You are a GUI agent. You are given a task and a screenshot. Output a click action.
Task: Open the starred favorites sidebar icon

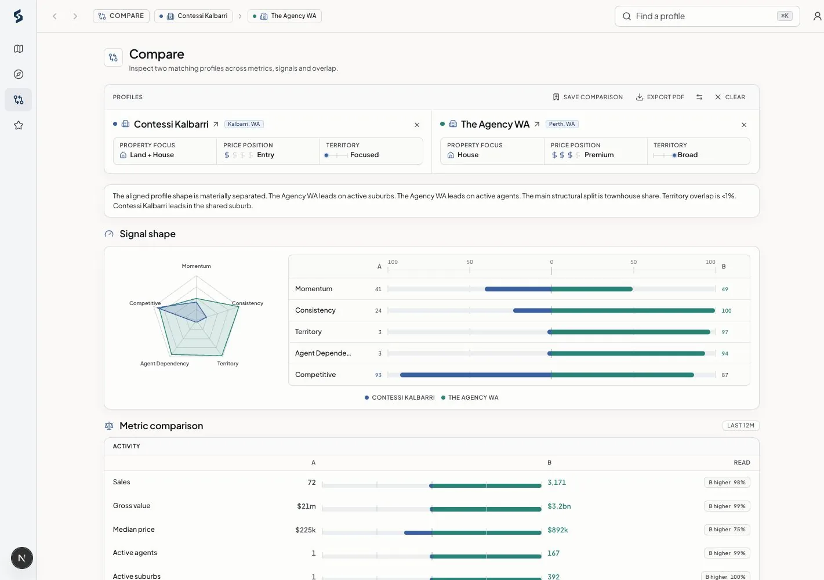[19, 125]
